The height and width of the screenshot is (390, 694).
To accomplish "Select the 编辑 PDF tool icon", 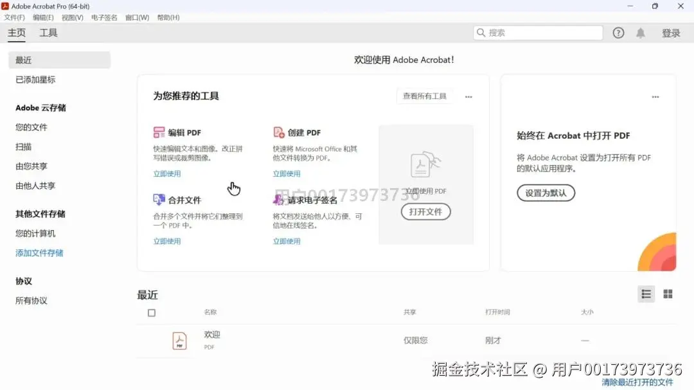I will (159, 132).
